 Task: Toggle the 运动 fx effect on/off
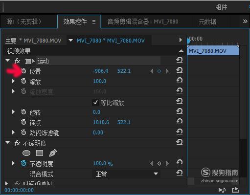17,61
